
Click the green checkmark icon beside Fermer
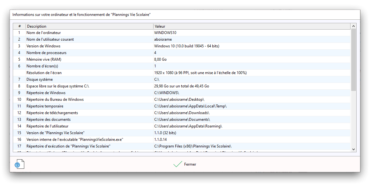pos(177,164)
